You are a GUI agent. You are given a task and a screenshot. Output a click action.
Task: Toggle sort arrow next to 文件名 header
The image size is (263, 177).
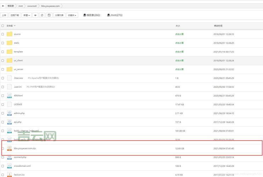click(x=15, y=26)
